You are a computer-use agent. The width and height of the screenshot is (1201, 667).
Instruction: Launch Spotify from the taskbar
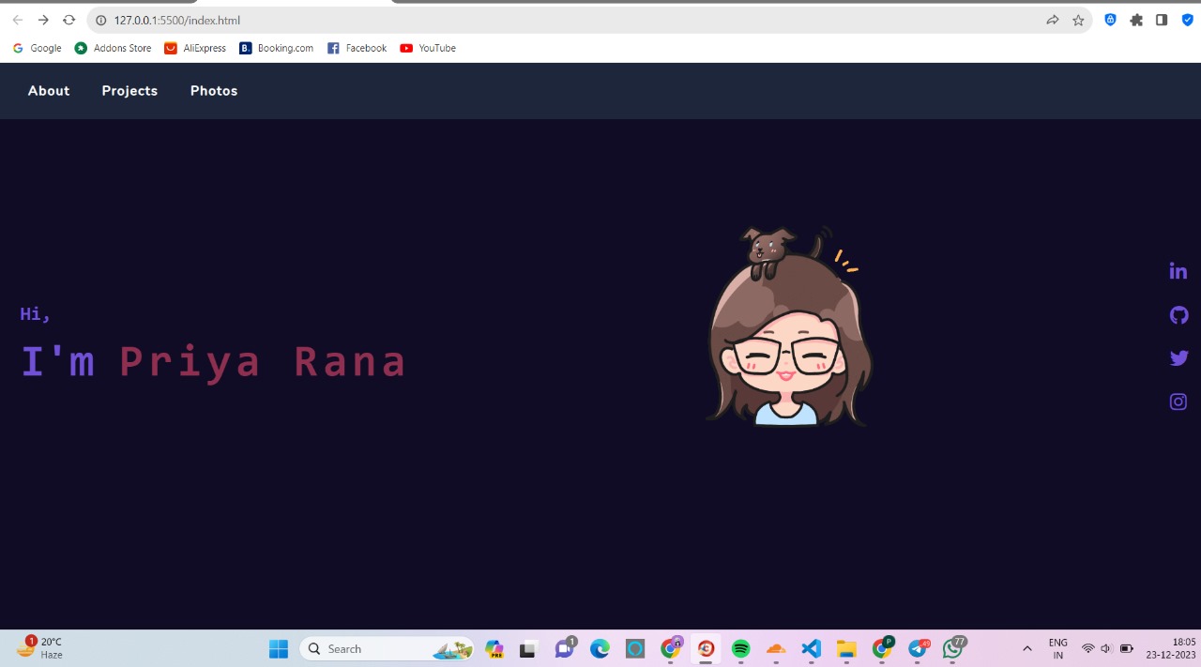click(740, 648)
